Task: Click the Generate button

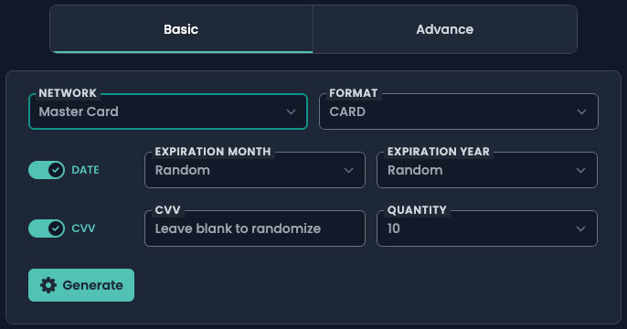Action: click(x=81, y=285)
